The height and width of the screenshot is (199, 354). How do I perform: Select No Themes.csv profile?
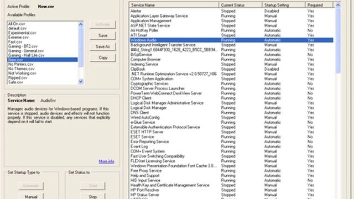tap(43, 69)
